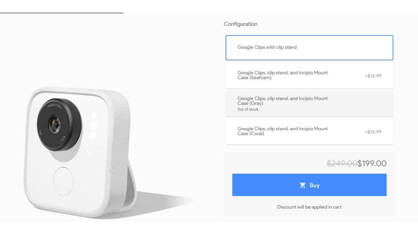Image resolution: width=418 pixels, height=235 pixels.
Task: Click the discounted $199.00 price
Action: tap(372, 164)
